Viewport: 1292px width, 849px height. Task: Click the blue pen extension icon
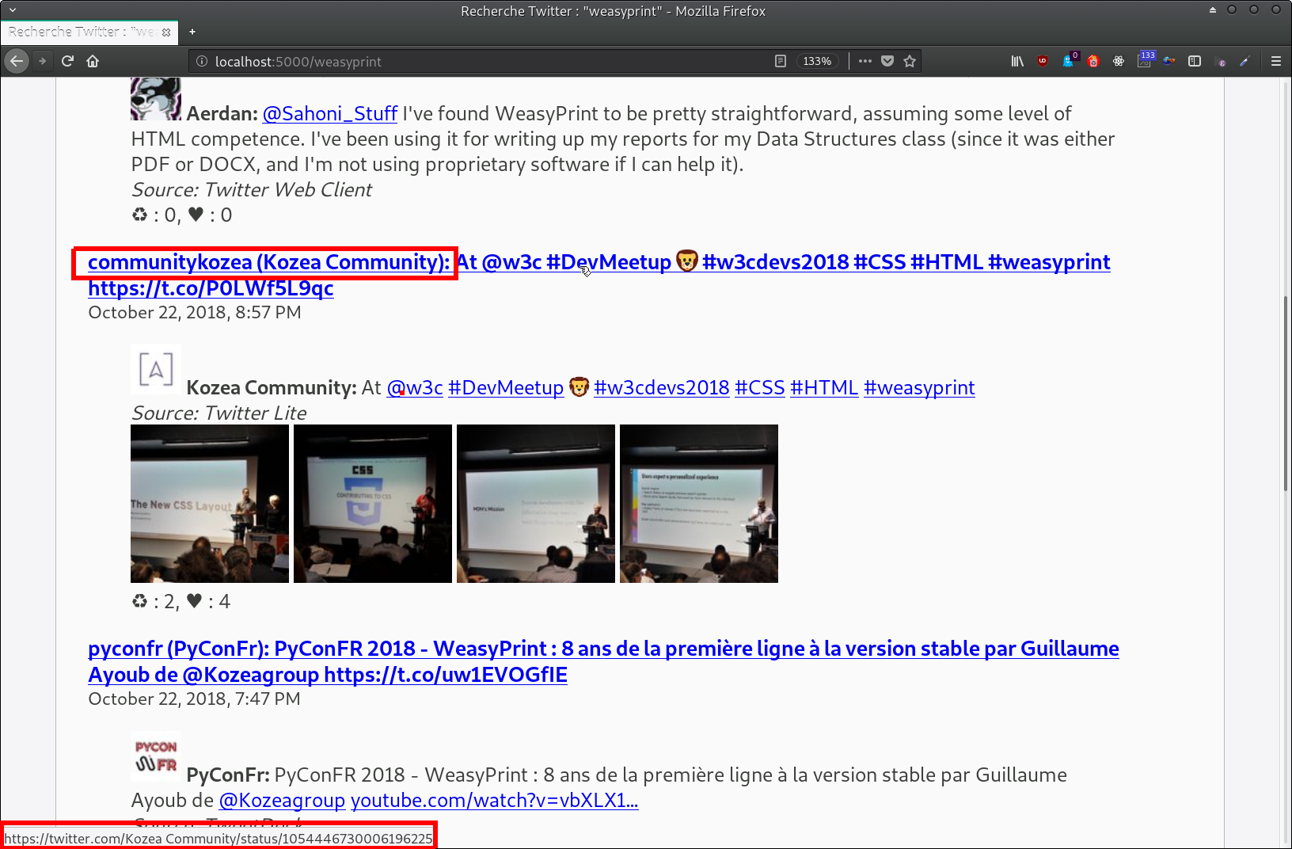(x=1245, y=61)
